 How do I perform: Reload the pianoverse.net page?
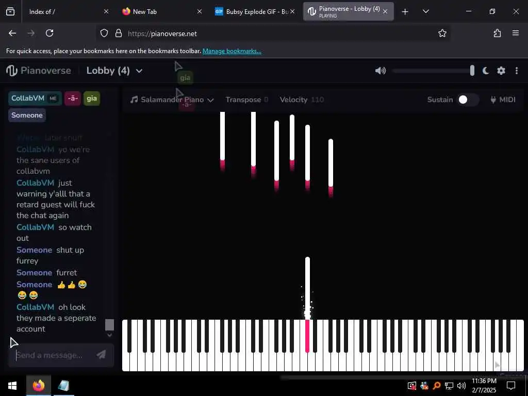pos(49,33)
